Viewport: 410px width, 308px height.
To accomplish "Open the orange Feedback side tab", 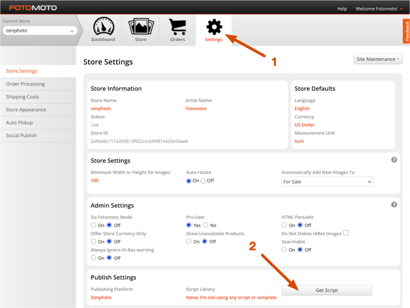I will point(406,31).
